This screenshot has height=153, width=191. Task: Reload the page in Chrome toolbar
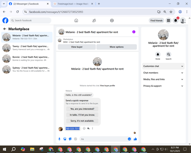pyautogui.click(x=18, y=12)
